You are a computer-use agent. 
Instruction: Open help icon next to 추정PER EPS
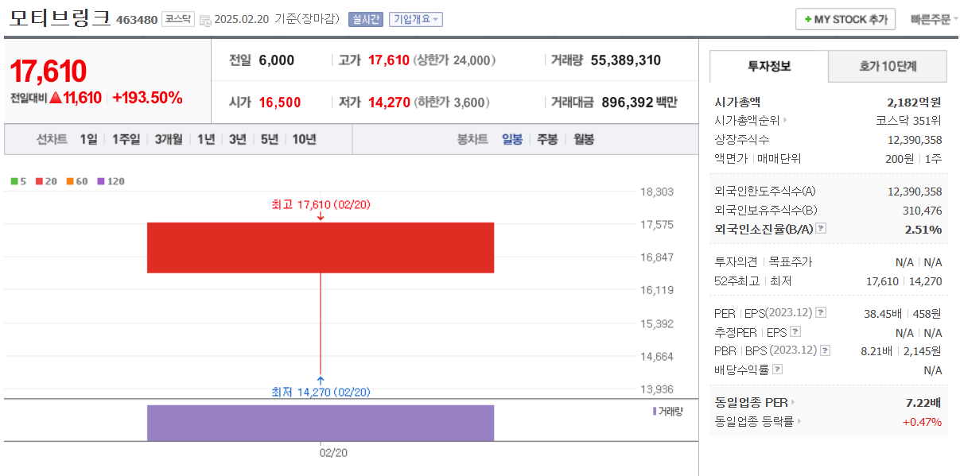(795, 332)
